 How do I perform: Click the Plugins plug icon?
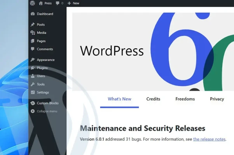(33, 68)
